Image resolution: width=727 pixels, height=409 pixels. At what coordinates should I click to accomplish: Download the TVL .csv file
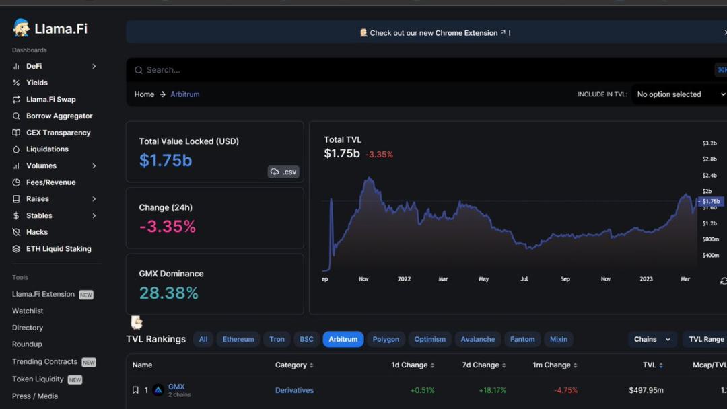(283, 172)
